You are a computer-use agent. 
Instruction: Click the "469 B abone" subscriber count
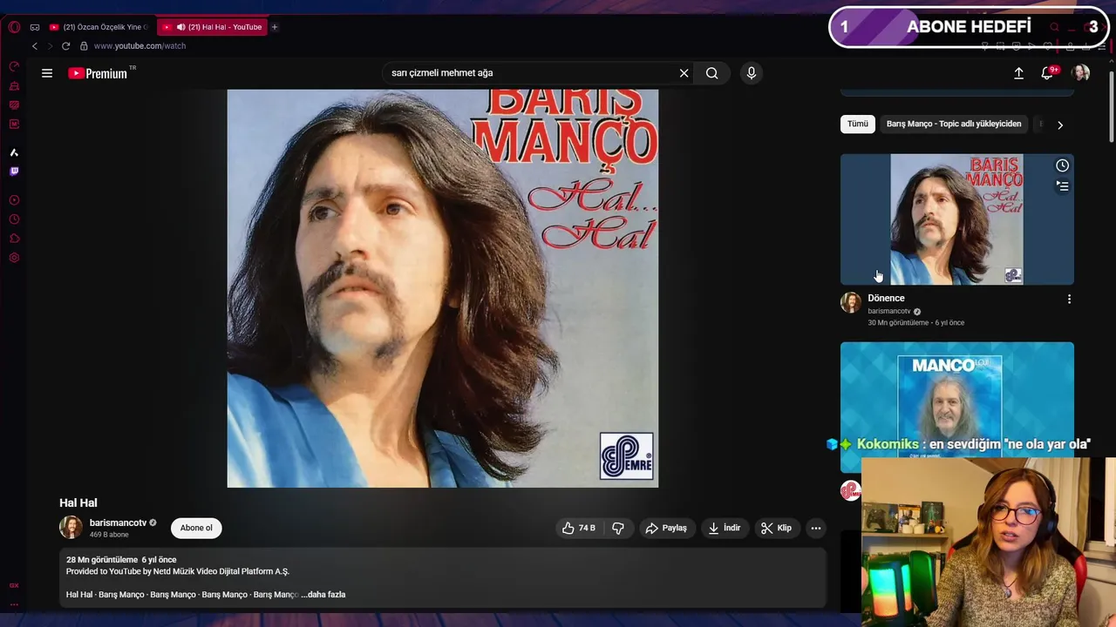110,535
